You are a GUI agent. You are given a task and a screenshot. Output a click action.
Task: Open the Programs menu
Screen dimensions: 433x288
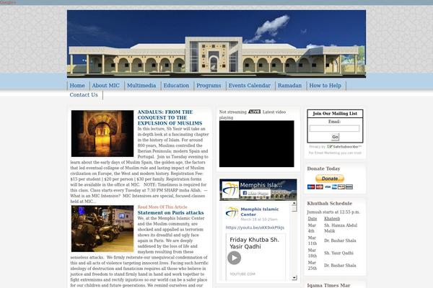(209, 86)
